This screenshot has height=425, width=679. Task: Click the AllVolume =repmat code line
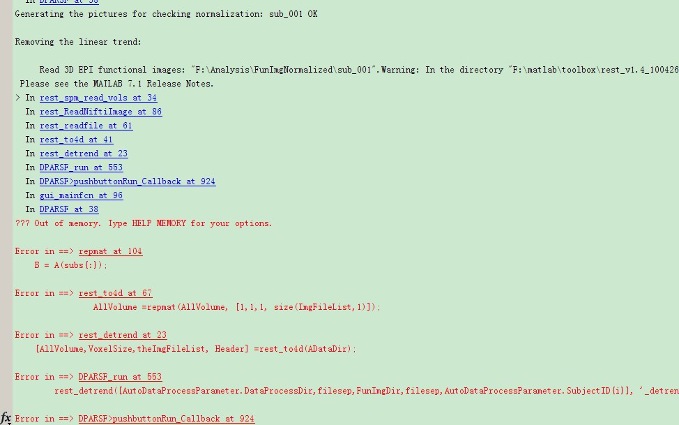236,307
